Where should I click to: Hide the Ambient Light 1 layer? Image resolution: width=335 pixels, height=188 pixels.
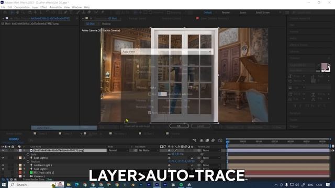click(3, 165)
